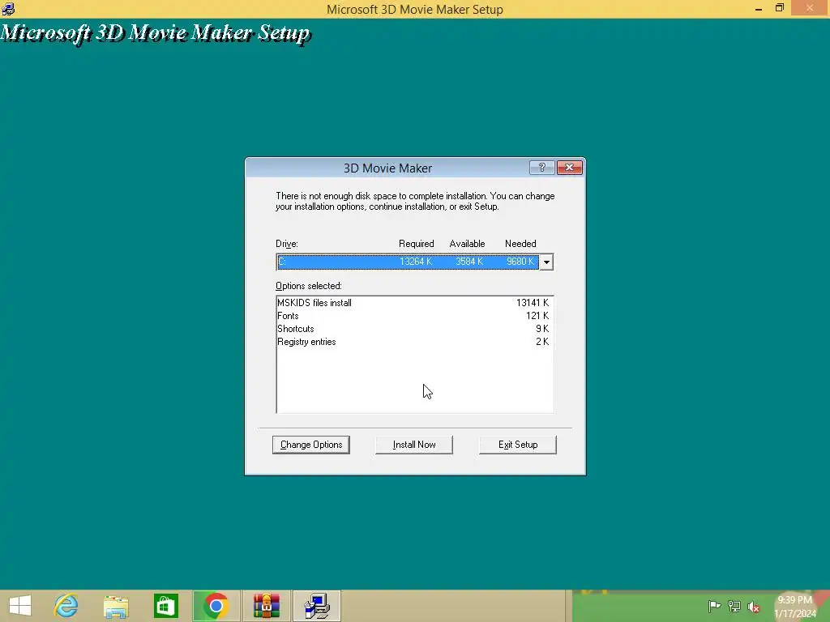Click the muted volume tray icon
The height and width of the screenshot is (622, 830).
(x=754, y=607)
